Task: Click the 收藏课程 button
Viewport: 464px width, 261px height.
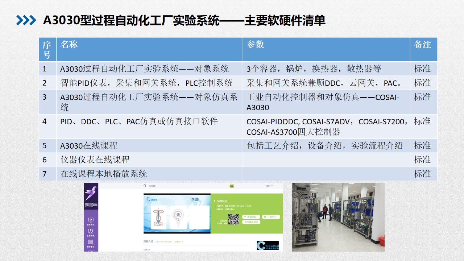Action: (x=251, y=217)
